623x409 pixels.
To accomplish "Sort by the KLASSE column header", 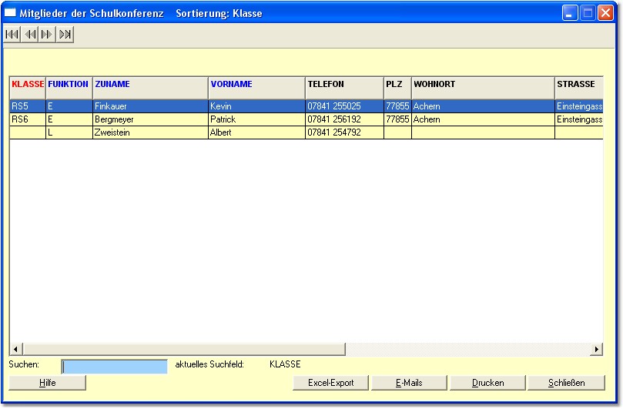I will click(28, 85).
